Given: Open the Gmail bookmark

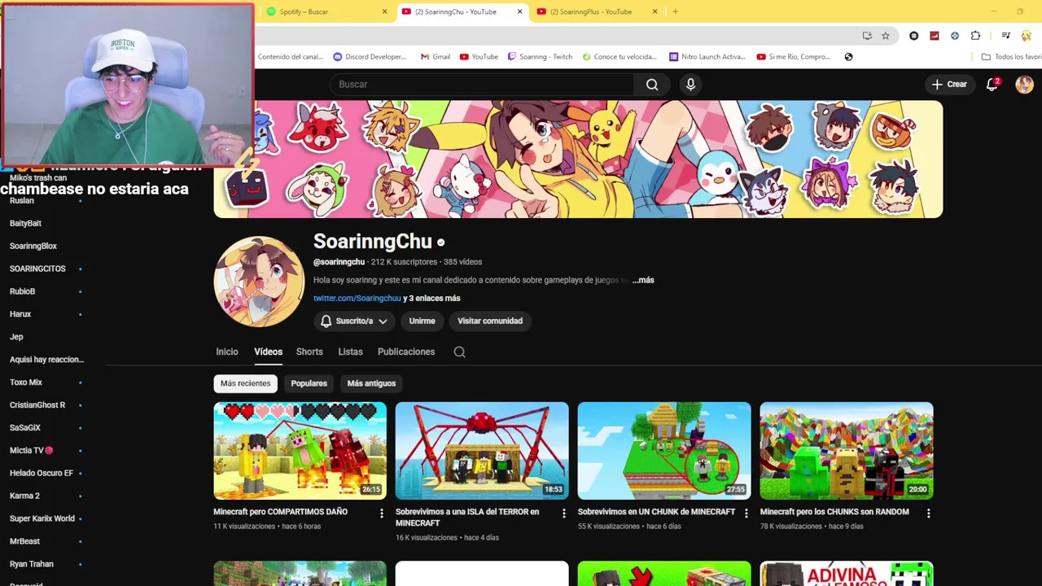Looking at the screenshot, I should tap(436, 57).
